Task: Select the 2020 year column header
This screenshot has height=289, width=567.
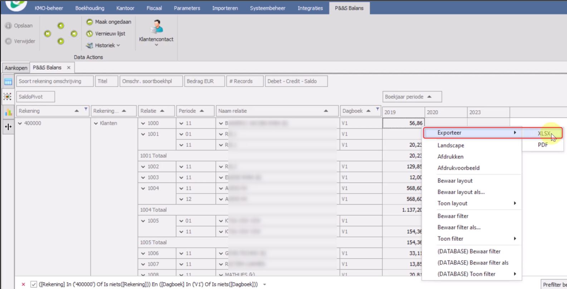Action: click(446, 112)
